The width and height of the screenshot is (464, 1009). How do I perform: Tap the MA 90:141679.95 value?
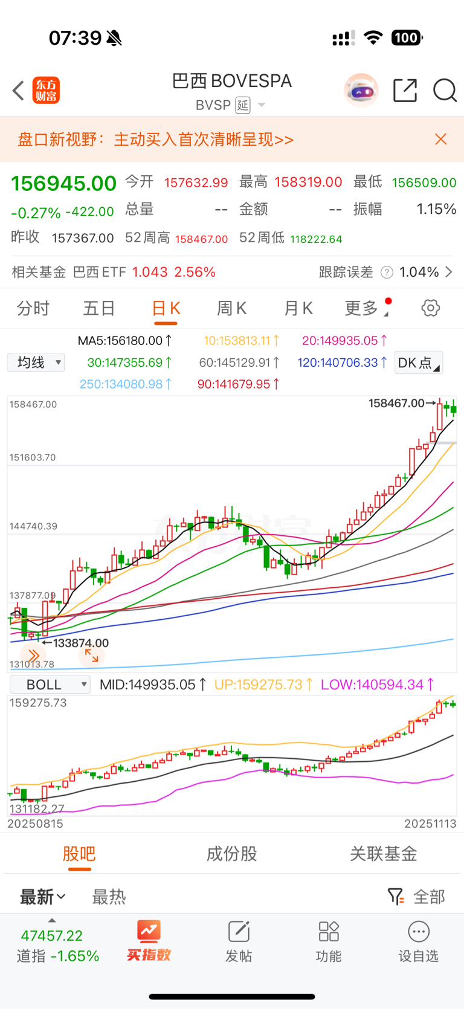[x=239, y=384]
